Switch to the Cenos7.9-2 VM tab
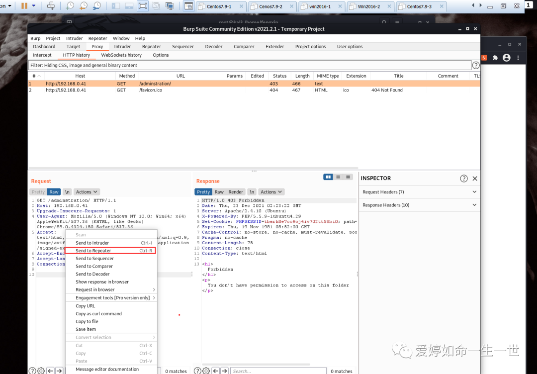The image size is (537, 374). click(x=270, y=6)
